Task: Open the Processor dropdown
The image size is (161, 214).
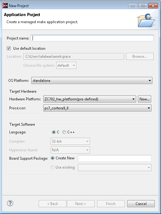Action: pos(97,108)
